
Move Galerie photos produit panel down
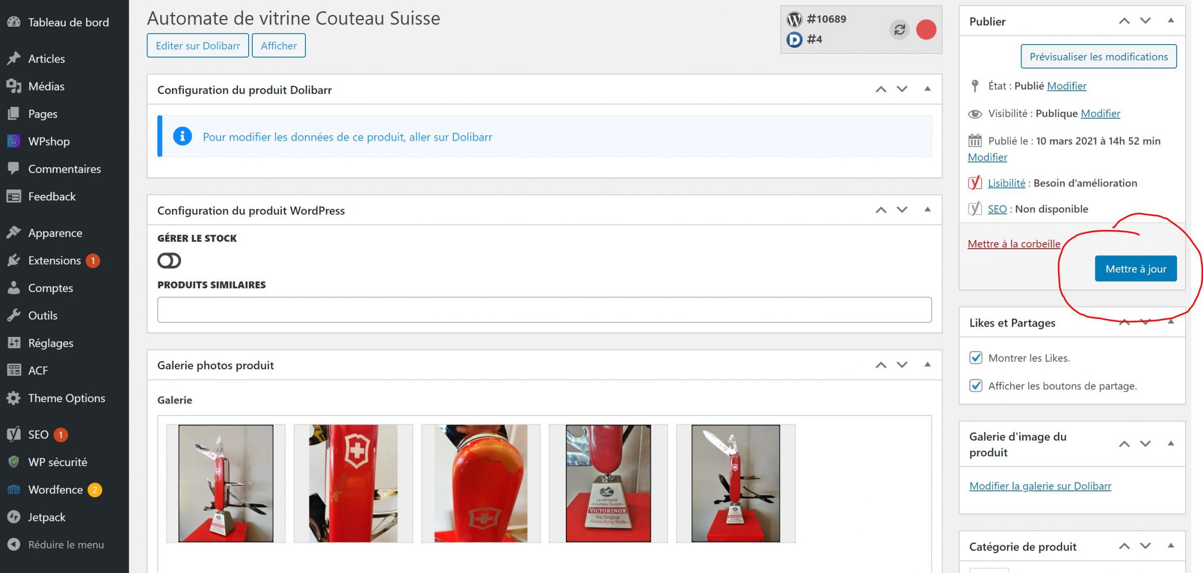pyautogui.click(x=902, y=365)
